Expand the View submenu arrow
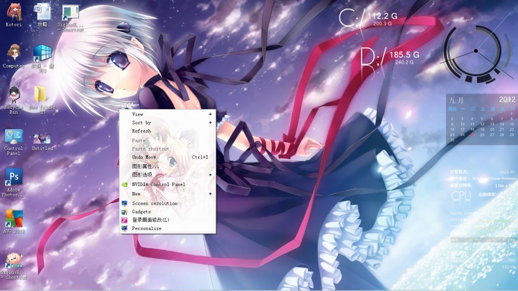 point(210,114)
